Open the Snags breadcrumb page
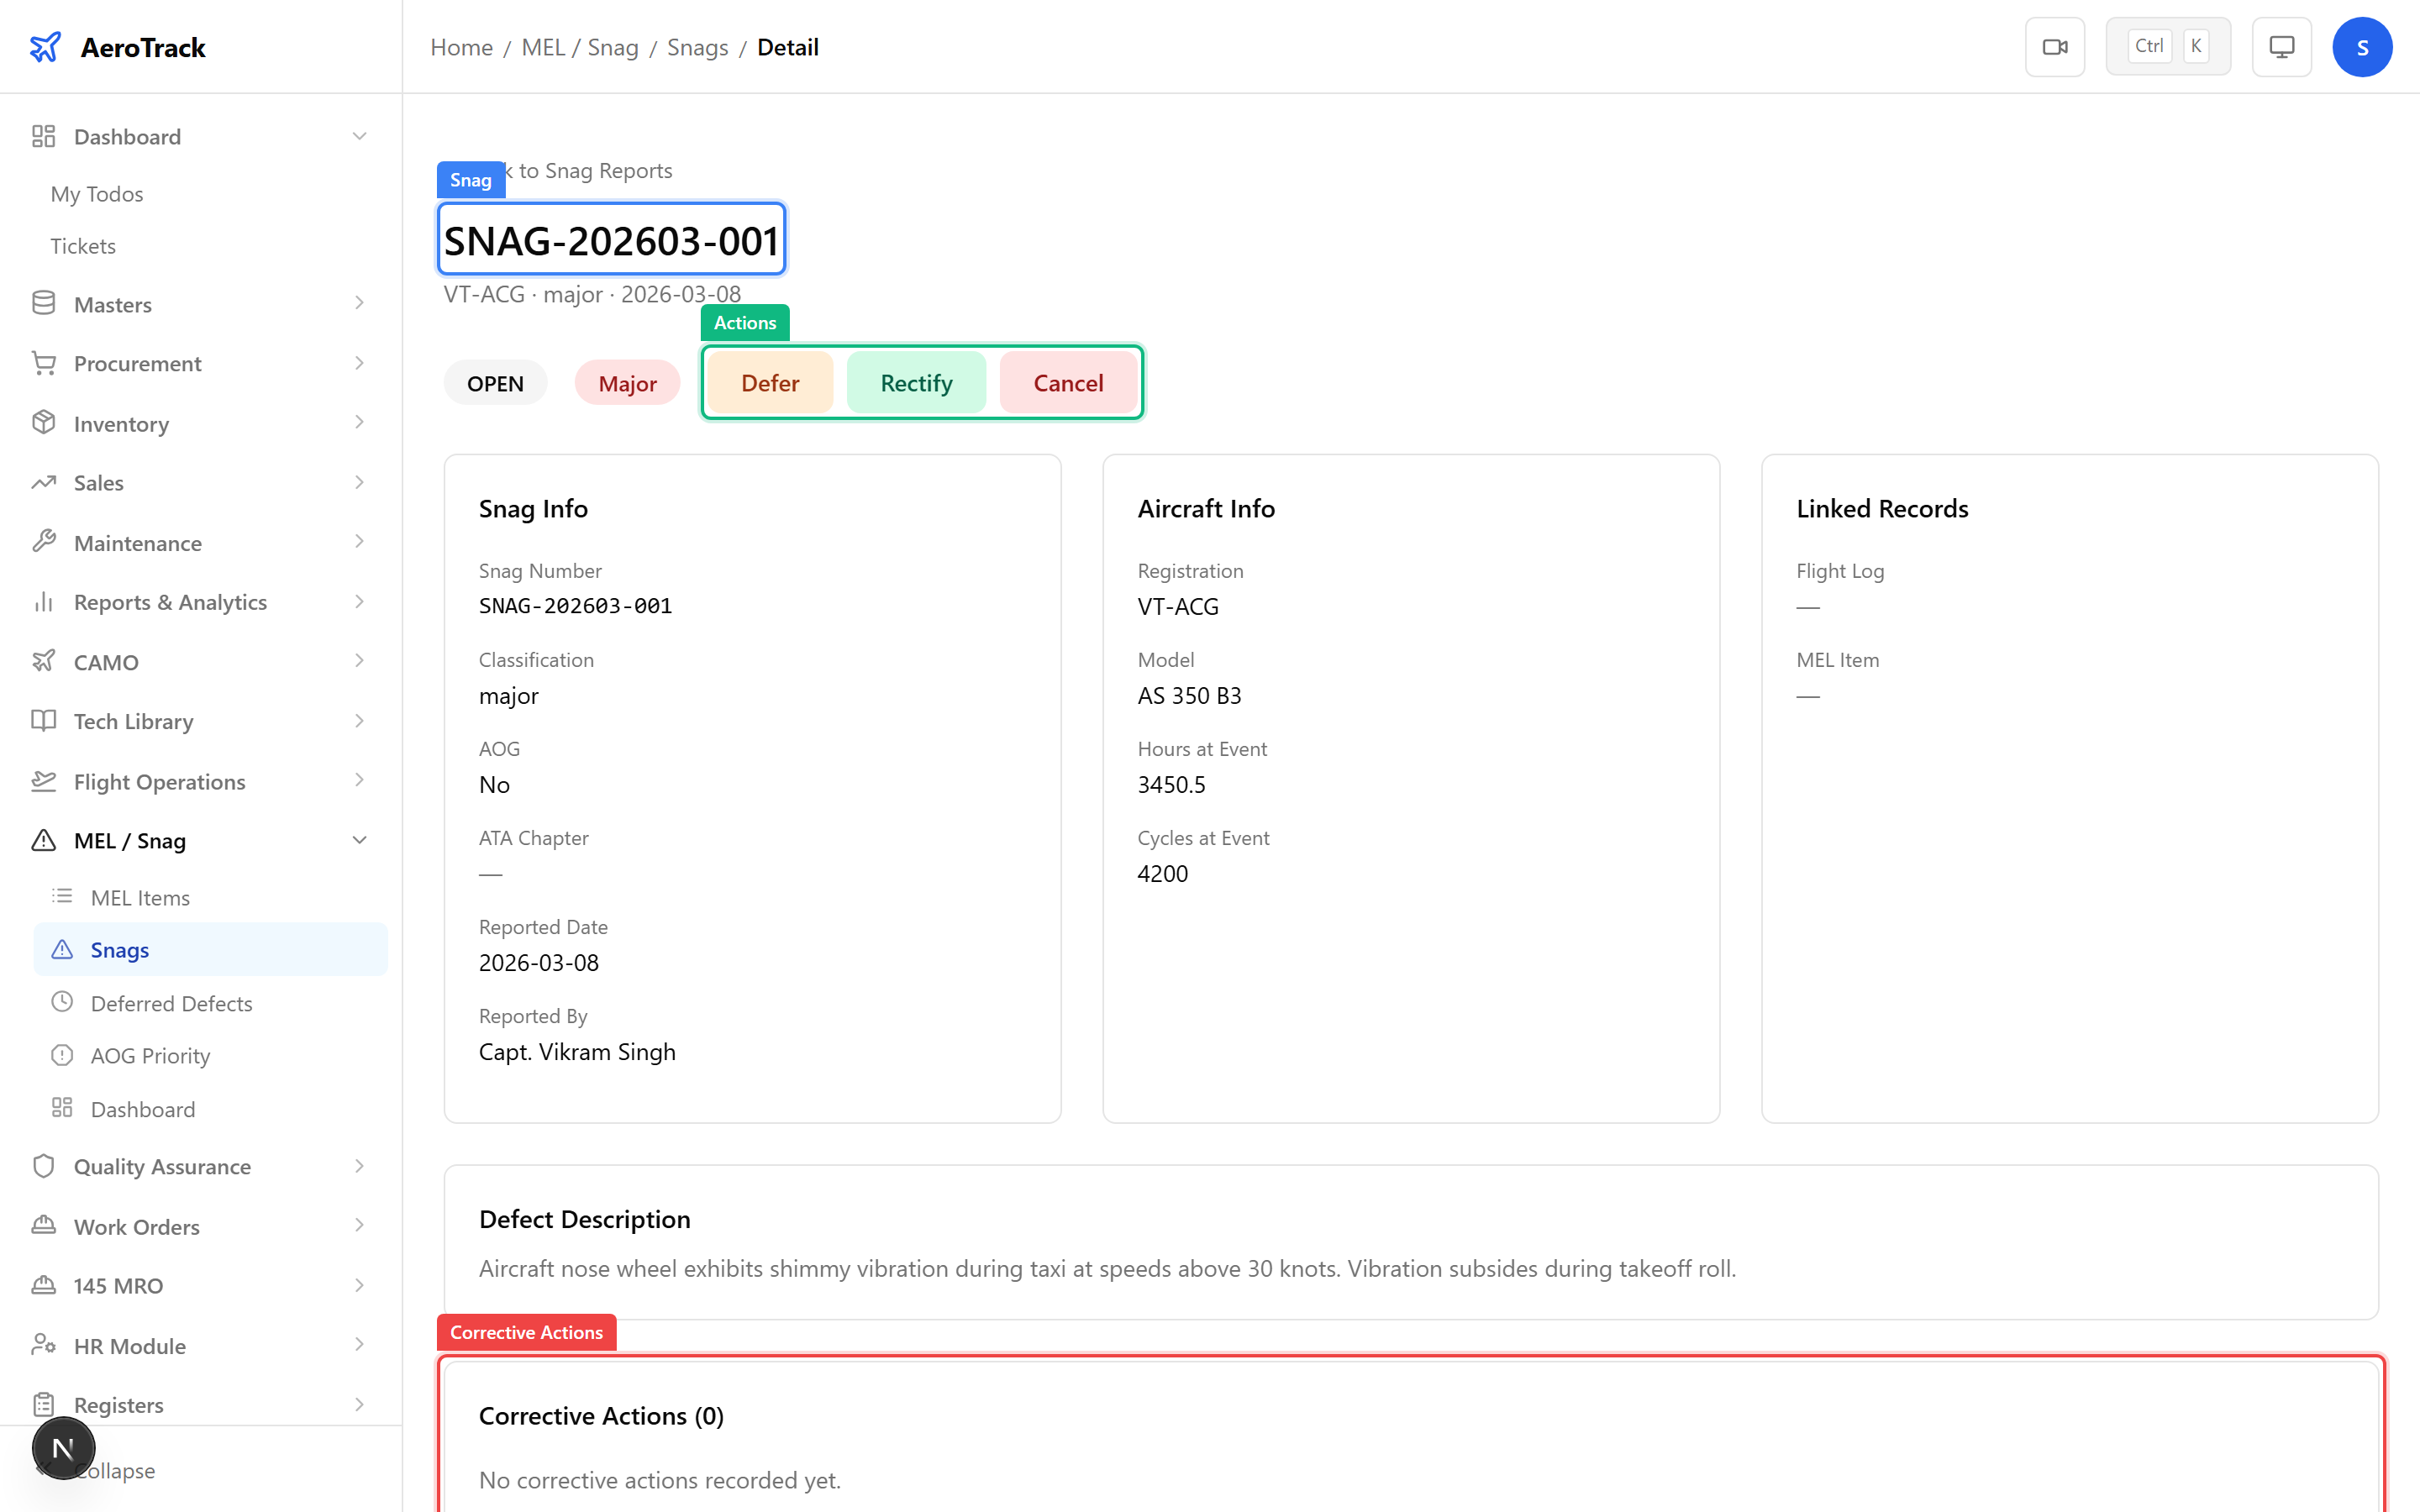The image size is (2420, 1512). point(697,47)
